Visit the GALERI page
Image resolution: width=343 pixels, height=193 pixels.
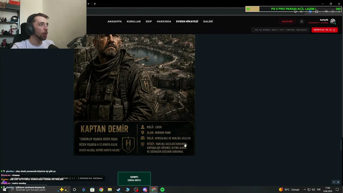point(208,21)
